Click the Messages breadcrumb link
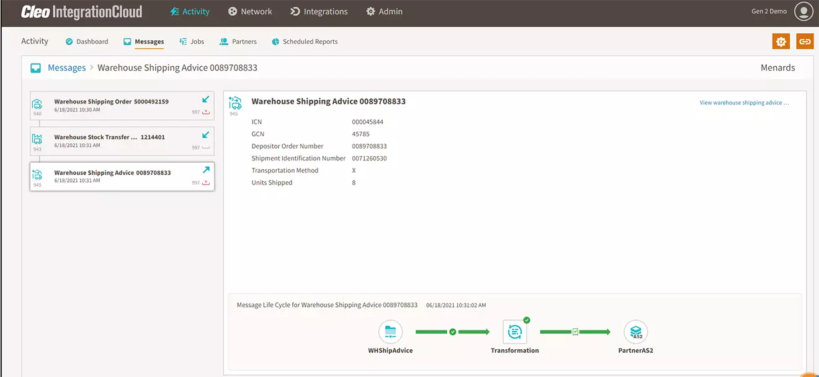The height and width of the screenshot is (377, 819). (66, 68)
